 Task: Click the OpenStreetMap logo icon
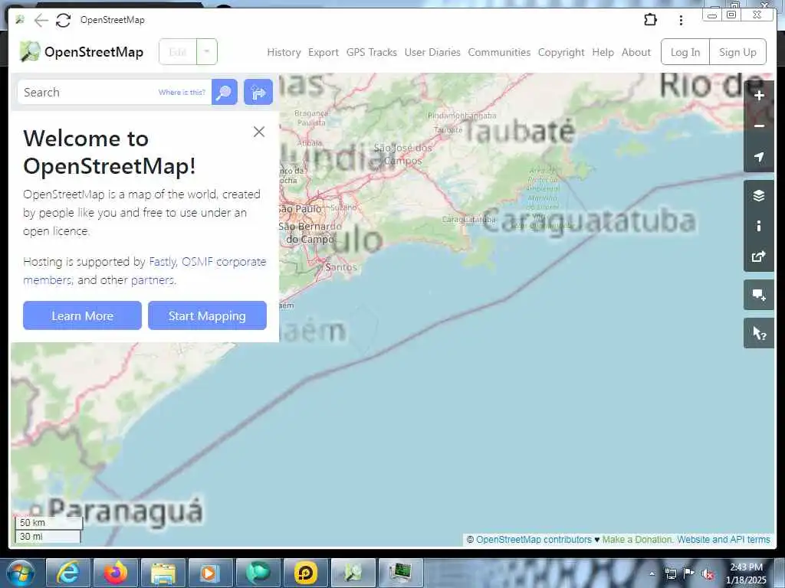[30, 51]
